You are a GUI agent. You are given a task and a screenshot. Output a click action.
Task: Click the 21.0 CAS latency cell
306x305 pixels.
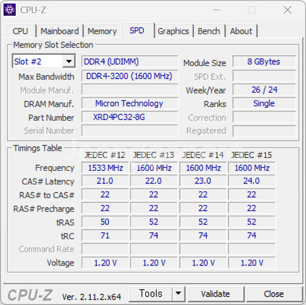coord(105,181)
